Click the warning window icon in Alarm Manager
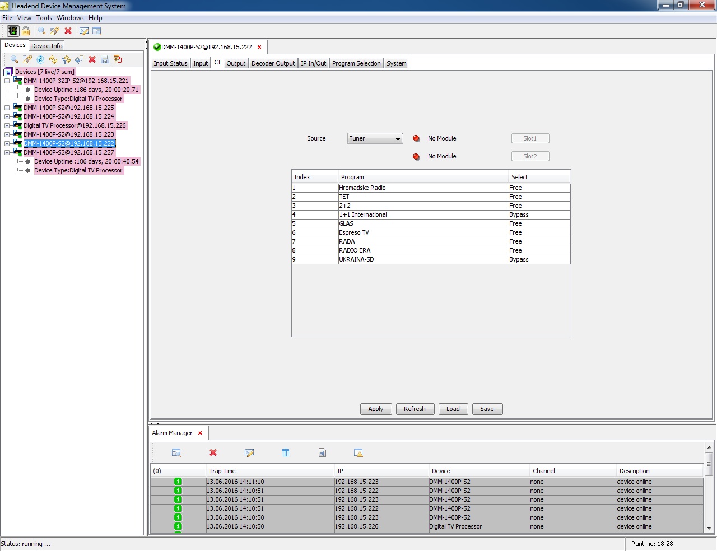This screenshot has width=717, height=551. (358, 452)
